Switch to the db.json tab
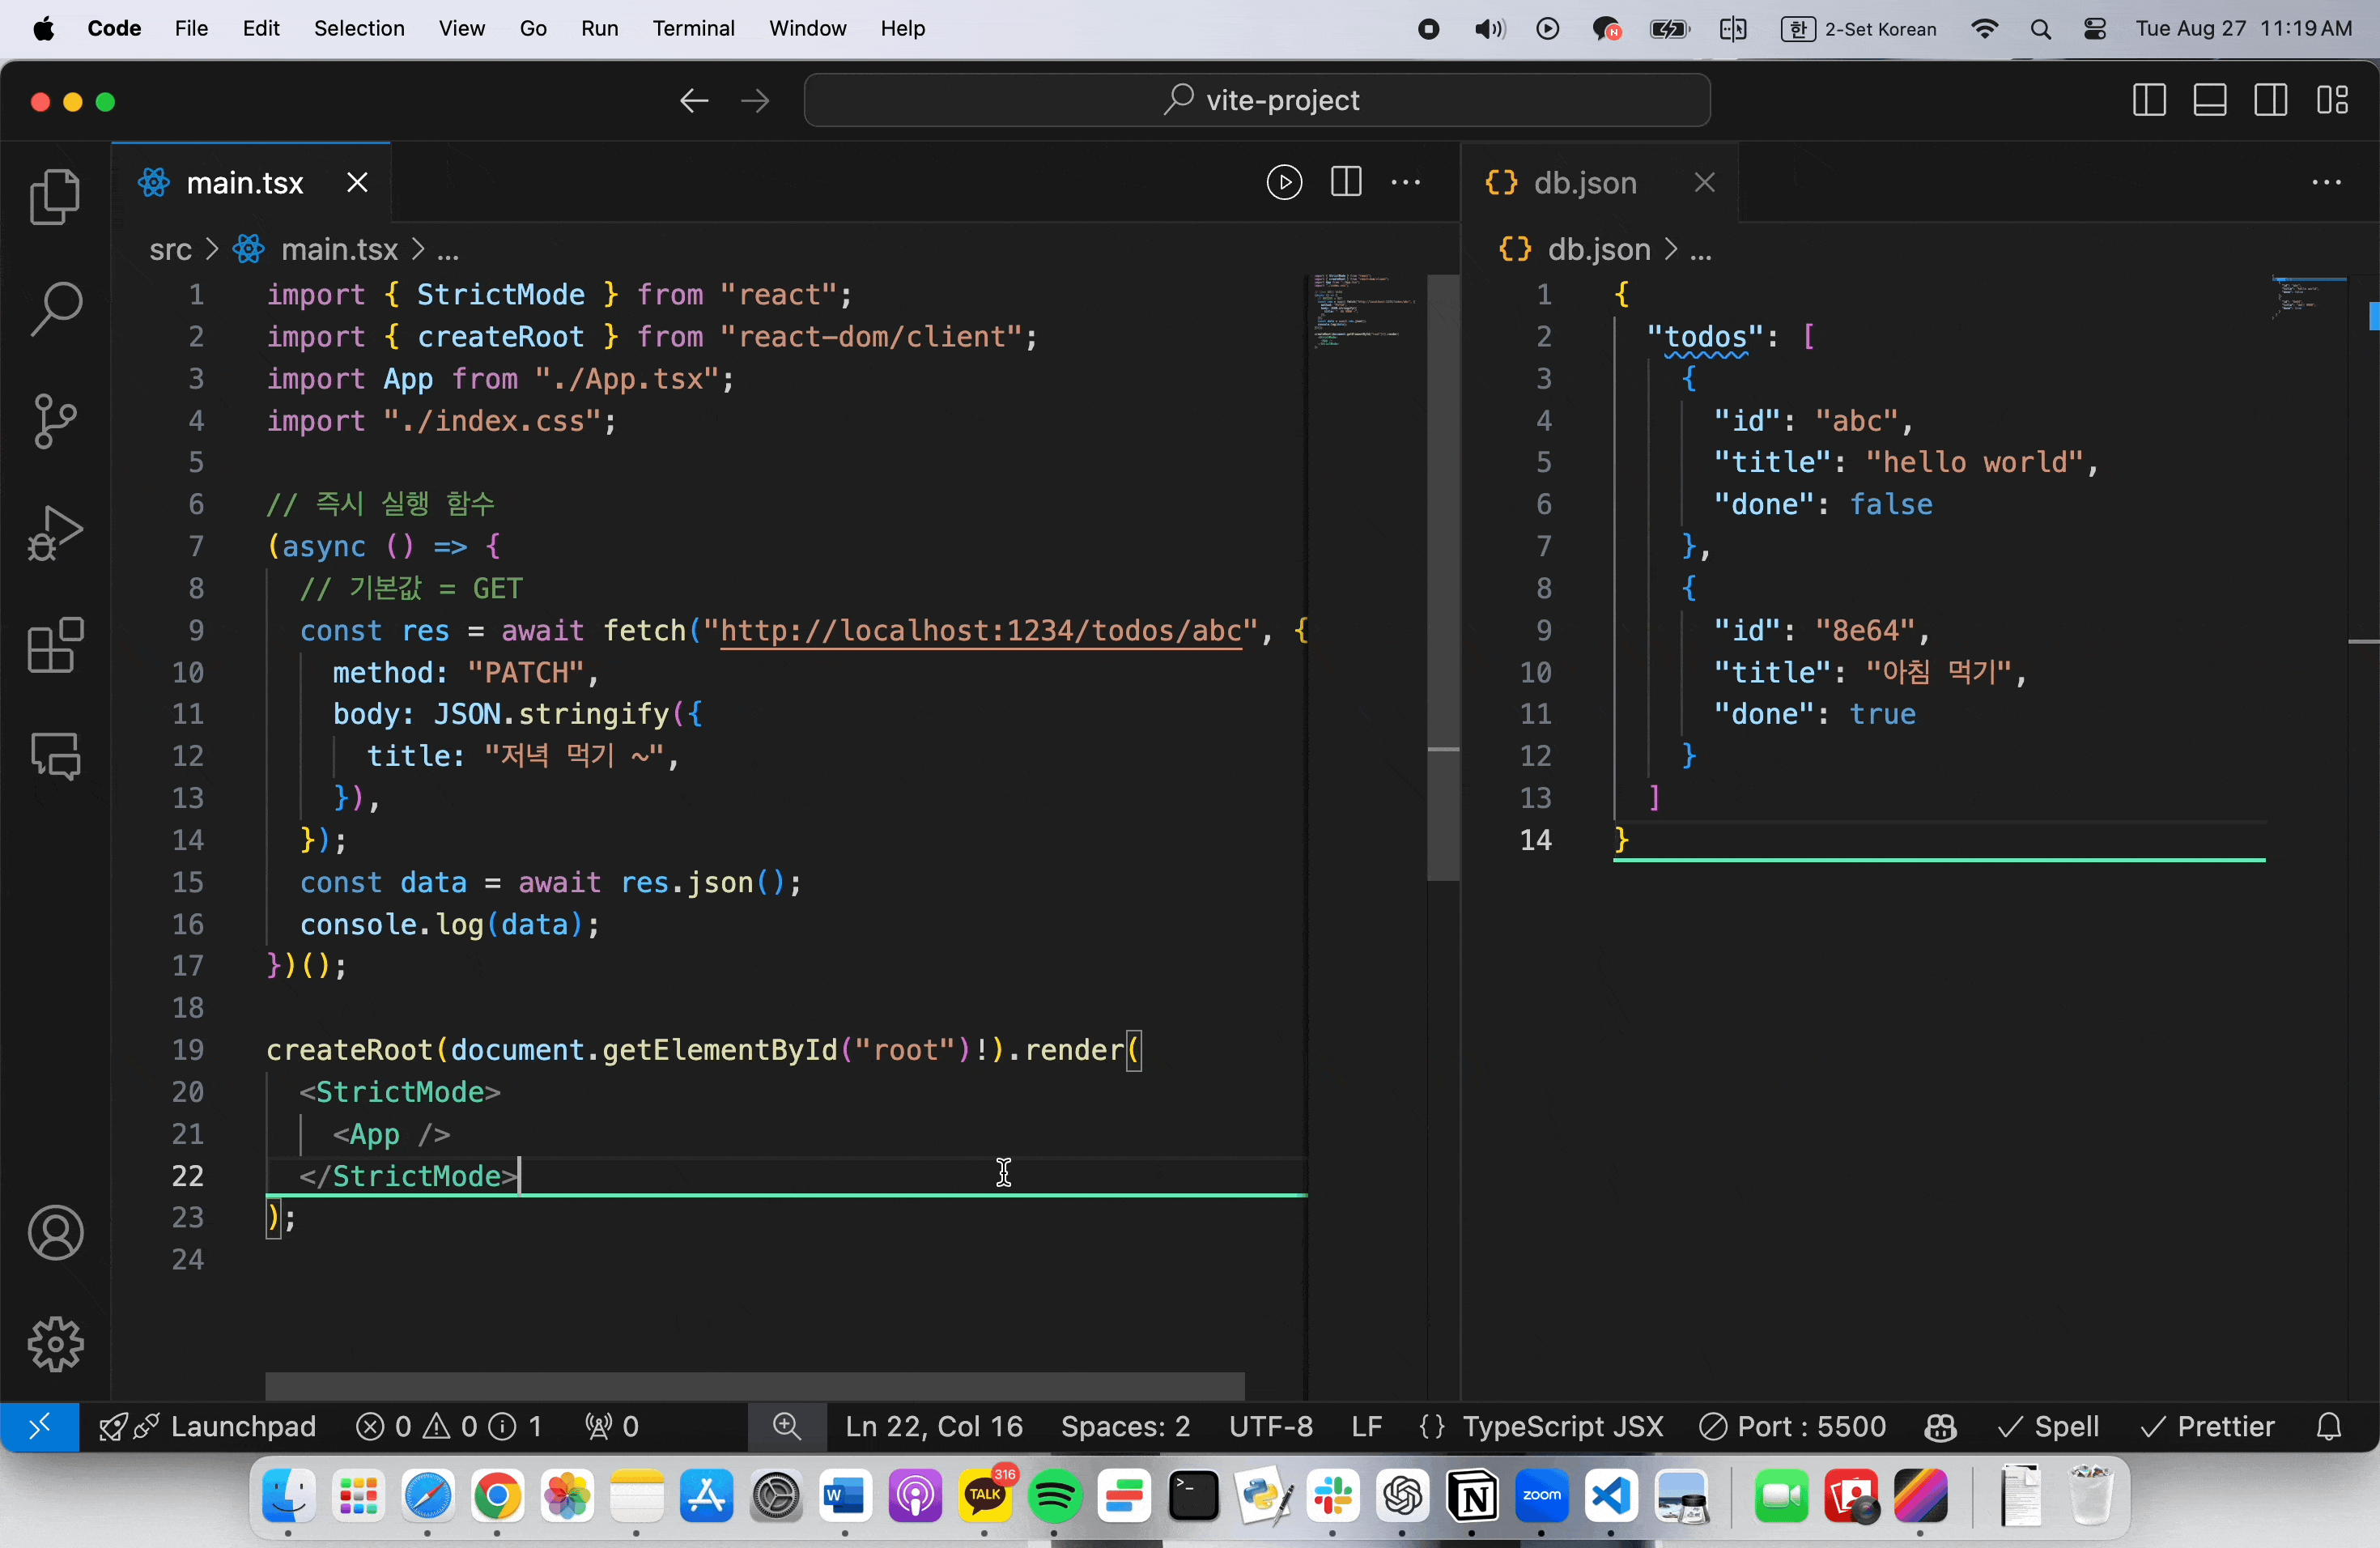Image resolution: width=2380 pixels, height=1548 pixels. click(x=1584, y=182)
